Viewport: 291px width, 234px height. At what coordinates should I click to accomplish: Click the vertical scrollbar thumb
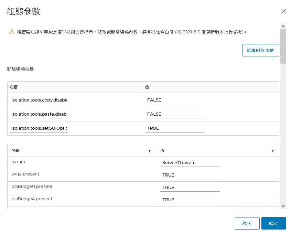point(283,46)
